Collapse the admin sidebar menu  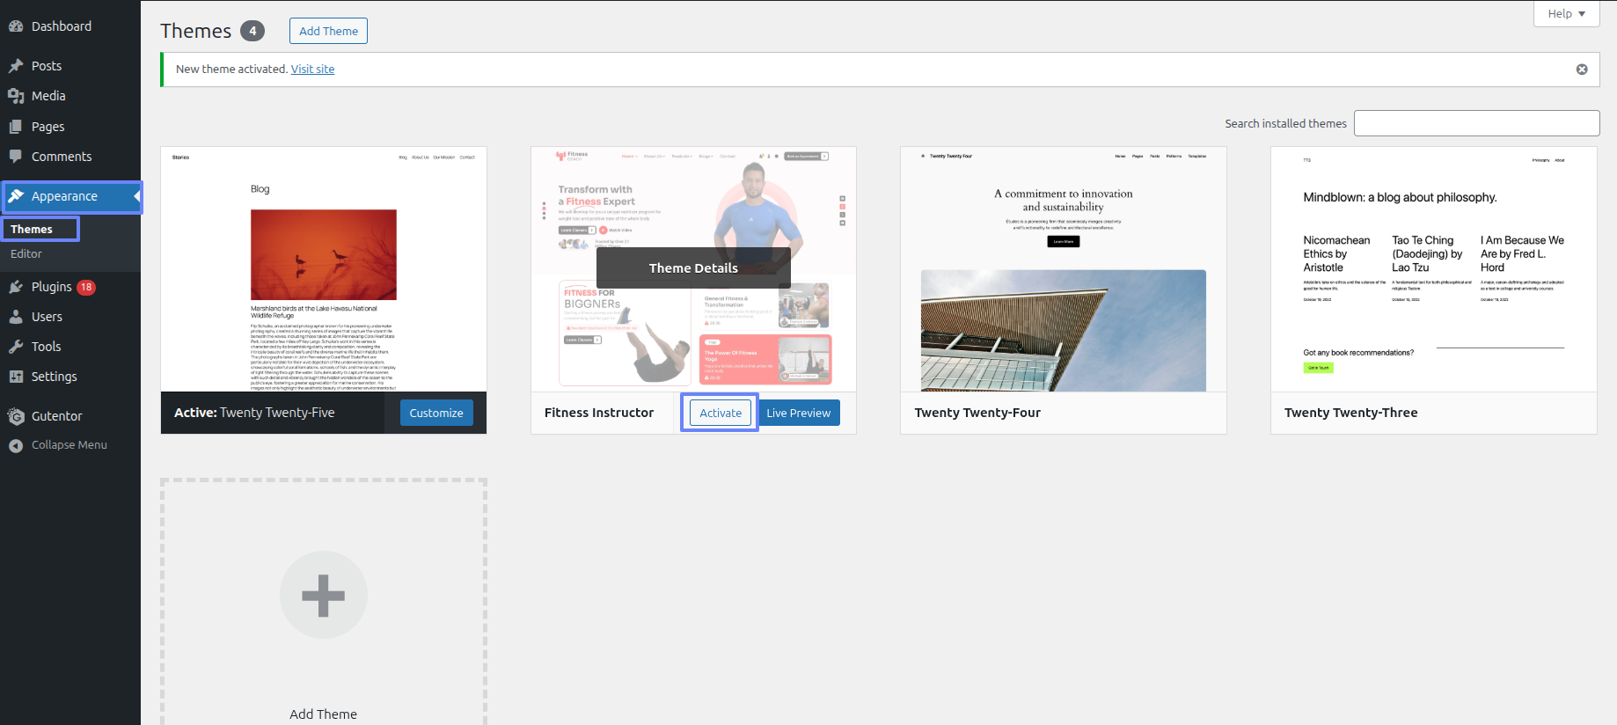tap(69, 445)
